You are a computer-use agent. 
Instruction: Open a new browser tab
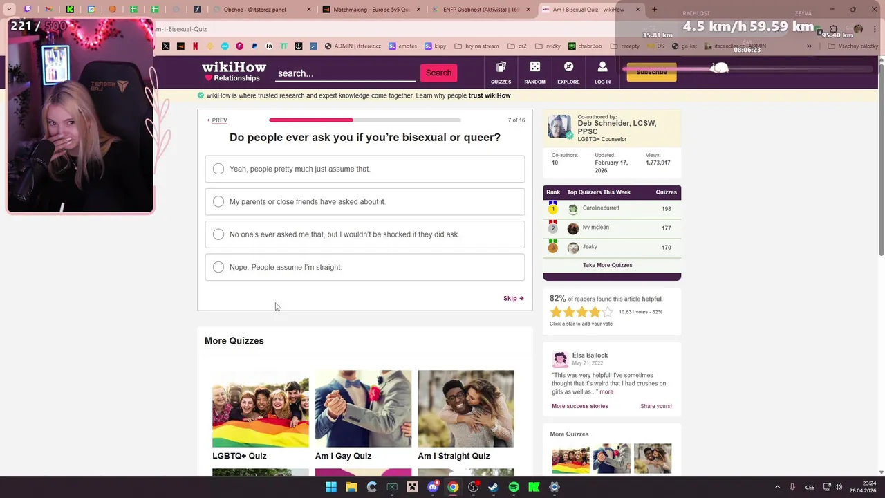point(654,10)
